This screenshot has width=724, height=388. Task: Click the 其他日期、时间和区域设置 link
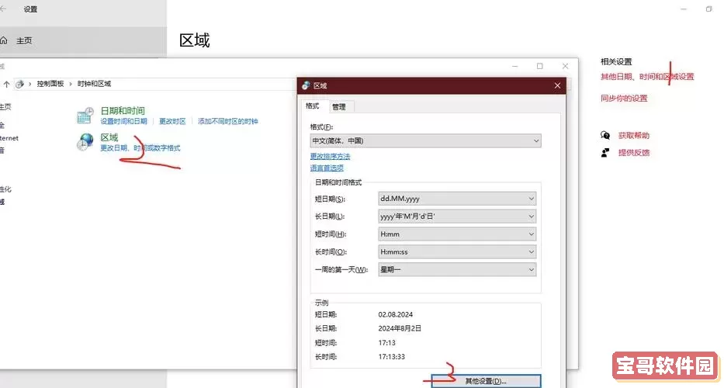647,77
